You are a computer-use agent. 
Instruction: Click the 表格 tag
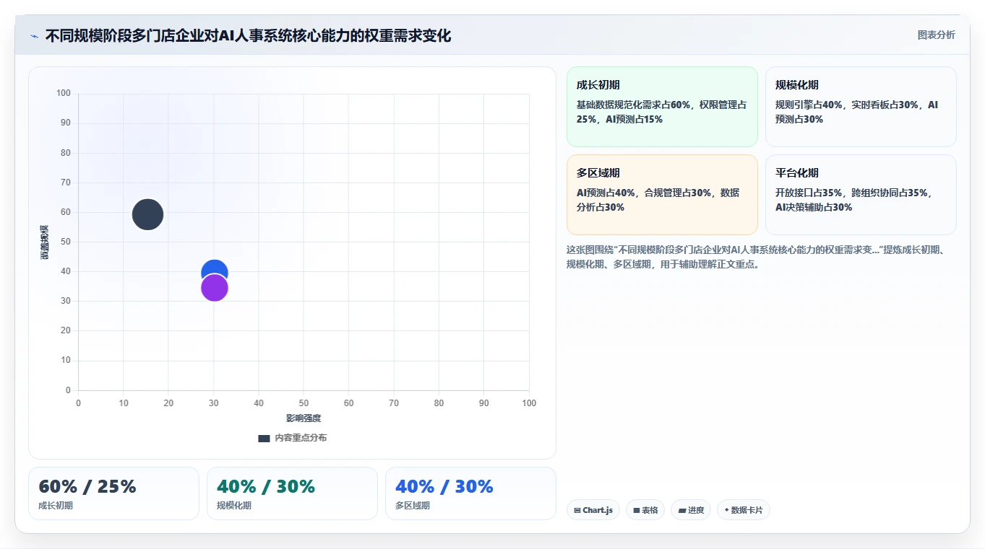(x=645, y=510)
